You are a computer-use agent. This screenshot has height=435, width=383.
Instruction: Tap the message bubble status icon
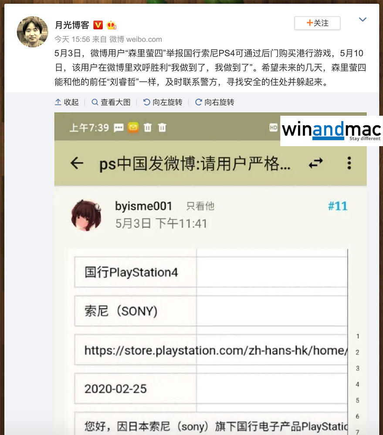click(x=119, y=128)
